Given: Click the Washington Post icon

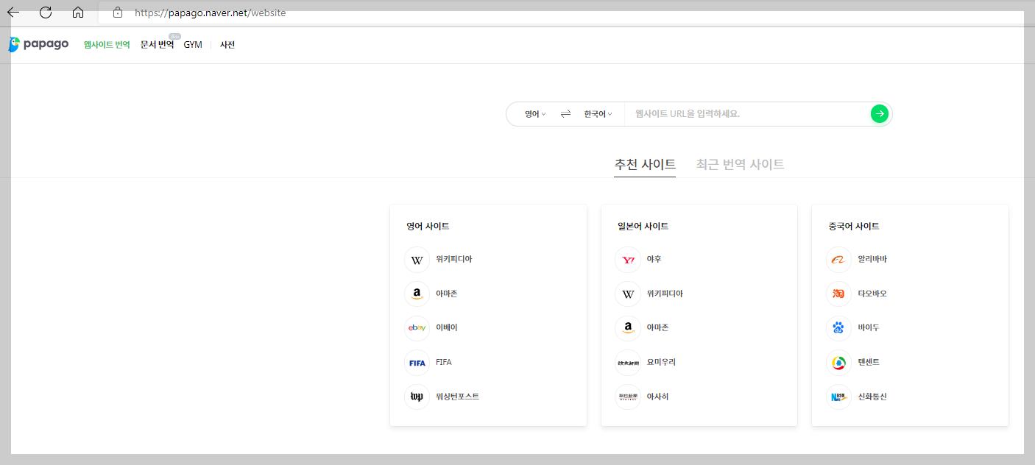Looking at the screenshot, I should point(417,397).
